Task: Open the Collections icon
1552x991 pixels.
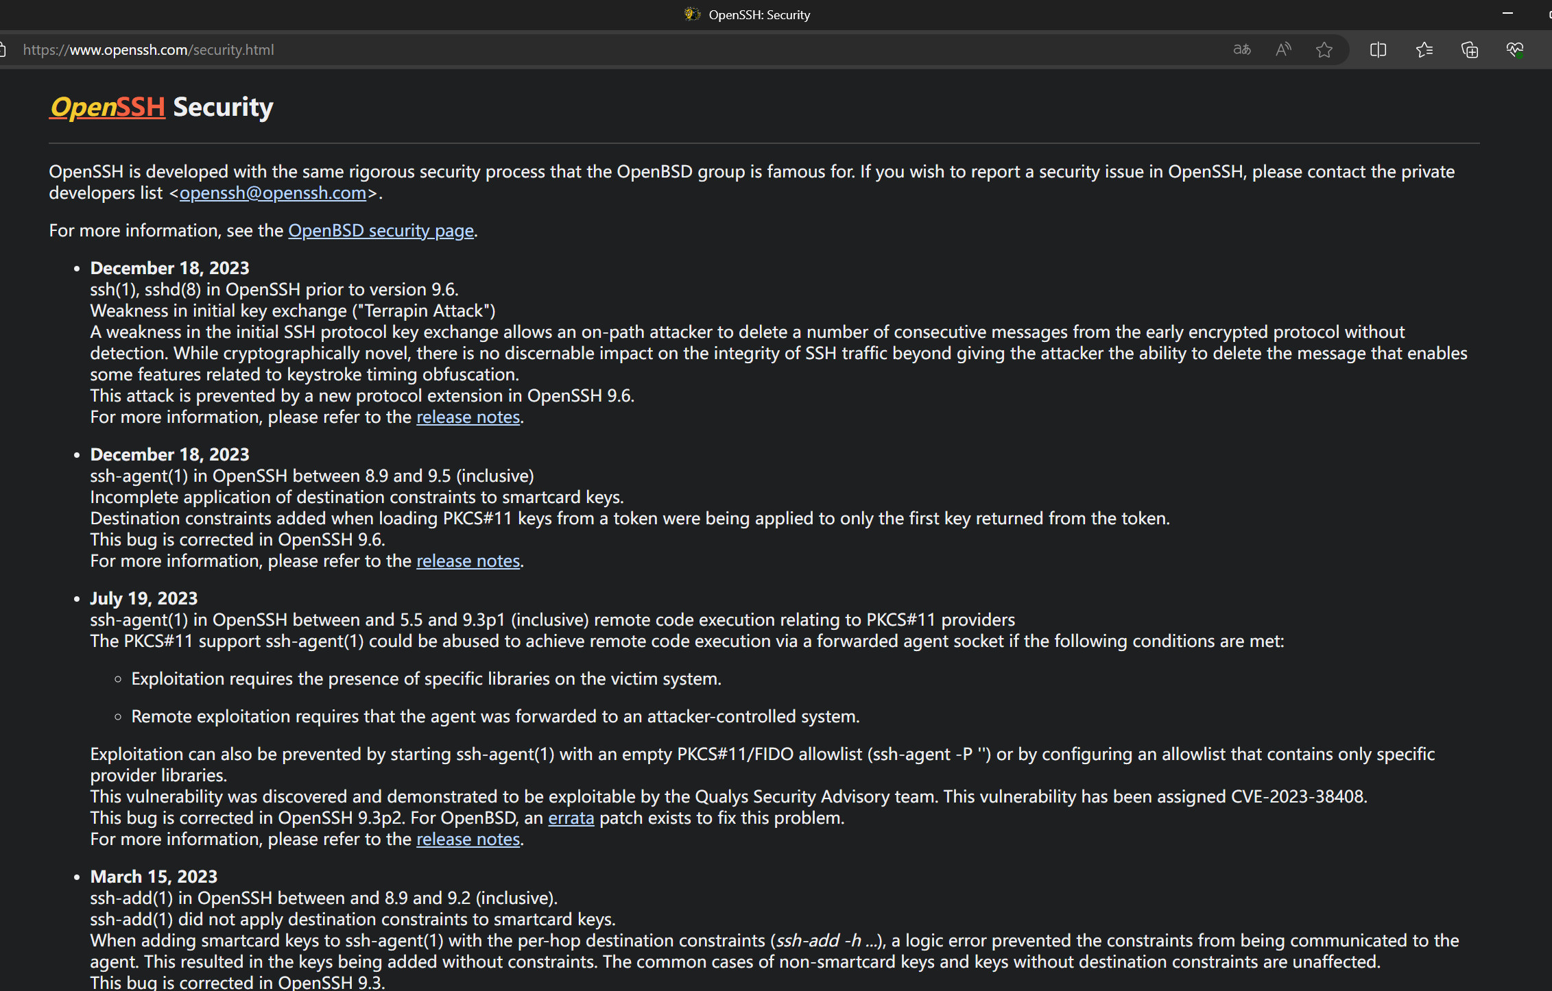Action: point(1470,49)
